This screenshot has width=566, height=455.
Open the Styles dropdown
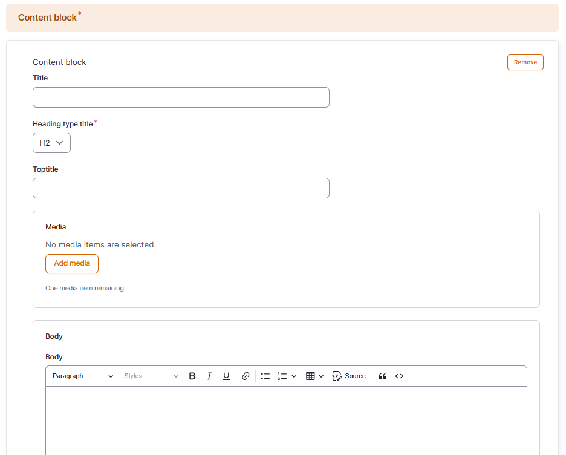click(151, 376)
